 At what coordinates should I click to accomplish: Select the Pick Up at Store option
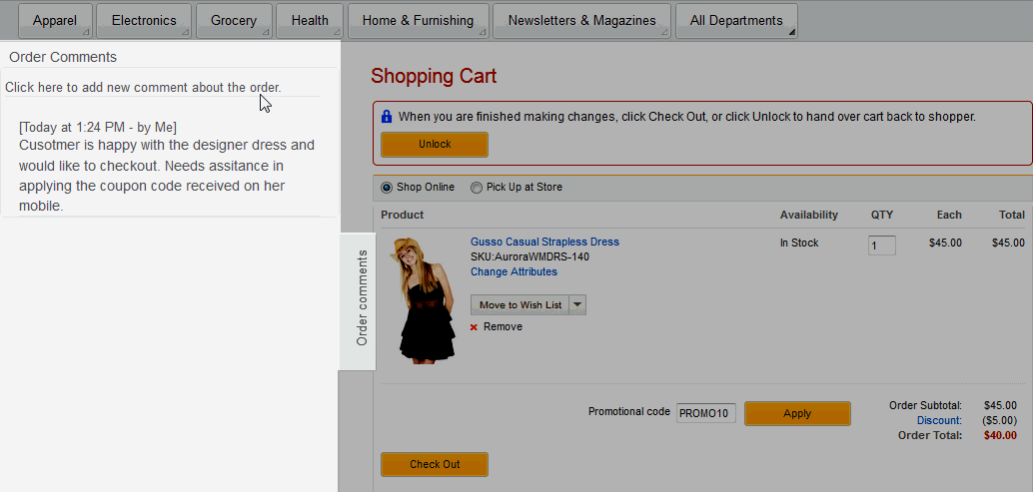coord(477,188)
